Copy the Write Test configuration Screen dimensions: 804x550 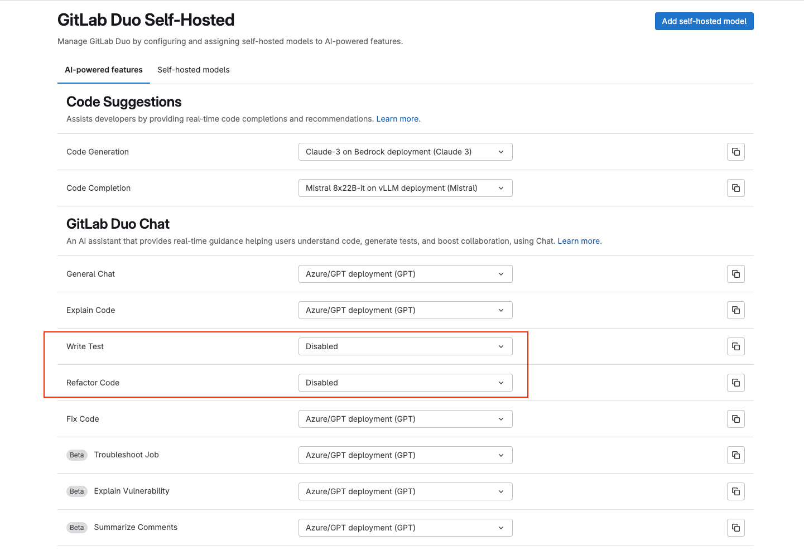click(735, 346)
